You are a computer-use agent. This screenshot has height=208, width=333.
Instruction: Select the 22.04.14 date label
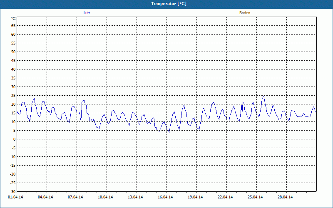click(226, 197)
